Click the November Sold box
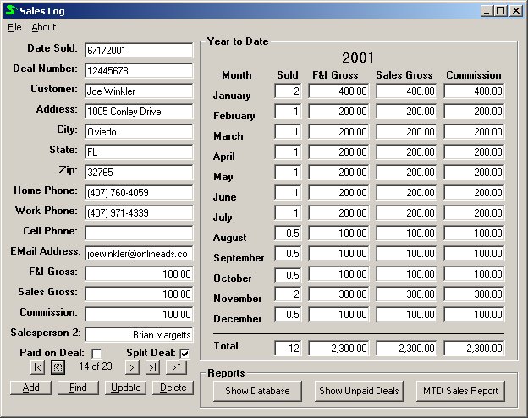The width and height of the screenshot is (528, 418). (x=288, y=294)
